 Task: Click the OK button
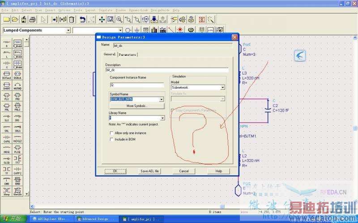(x=115, y=171)
